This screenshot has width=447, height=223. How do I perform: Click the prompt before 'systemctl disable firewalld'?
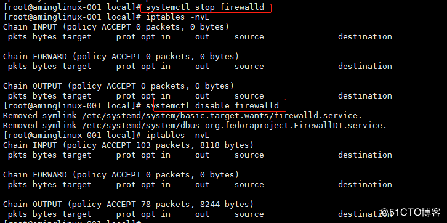pos(72,106)
